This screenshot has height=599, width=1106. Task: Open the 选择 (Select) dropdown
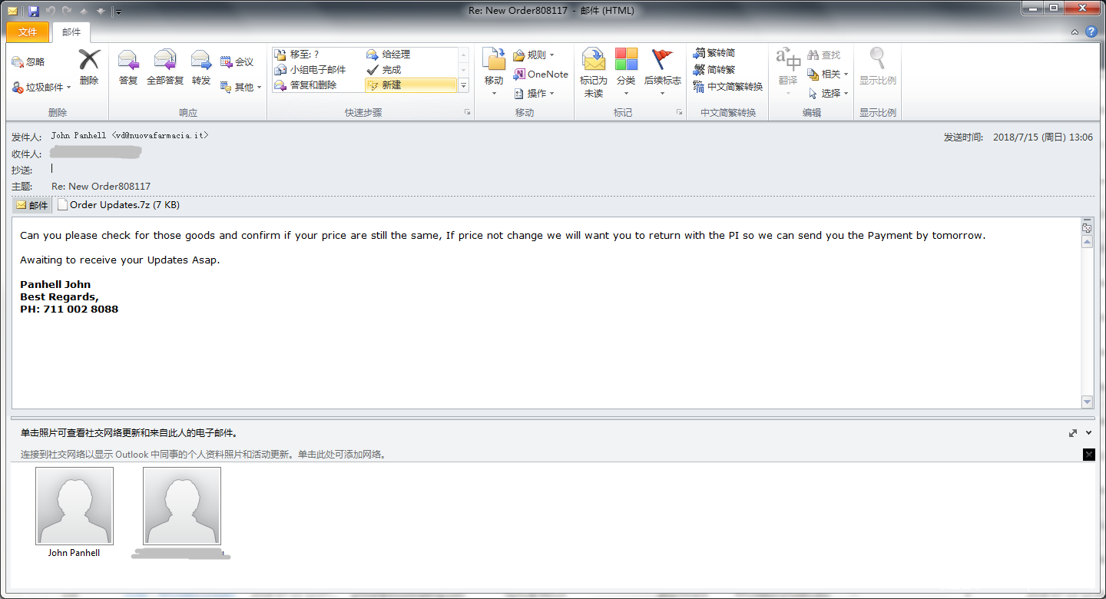828,93
